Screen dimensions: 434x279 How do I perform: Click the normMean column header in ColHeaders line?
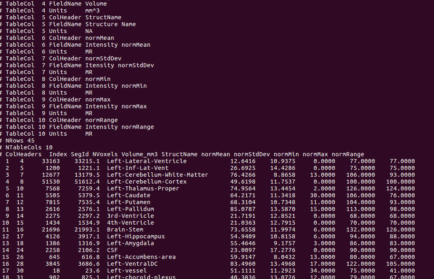coord(215,154)
